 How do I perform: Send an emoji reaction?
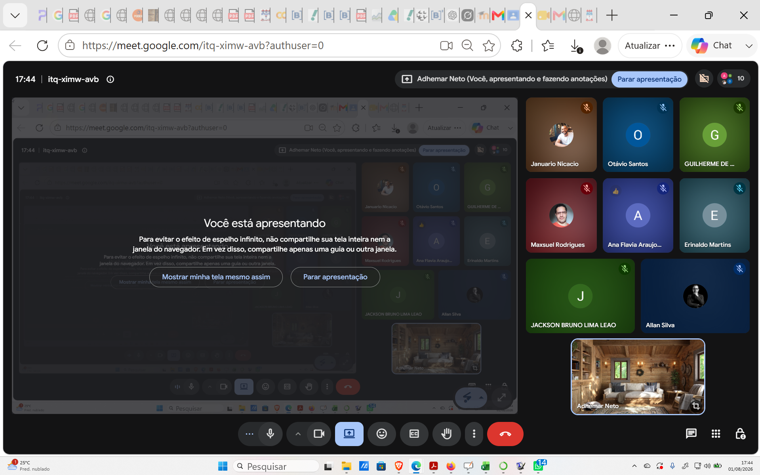(381, 434)
